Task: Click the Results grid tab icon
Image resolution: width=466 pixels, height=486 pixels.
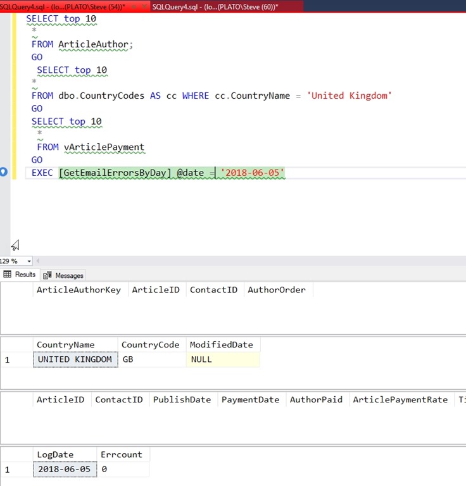Action: point(8,275)
